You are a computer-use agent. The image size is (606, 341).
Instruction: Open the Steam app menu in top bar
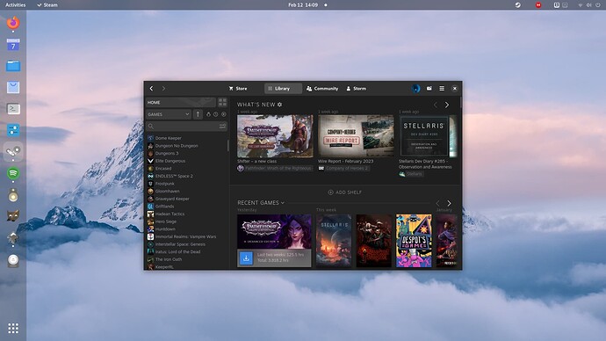(x=47, y=5)
